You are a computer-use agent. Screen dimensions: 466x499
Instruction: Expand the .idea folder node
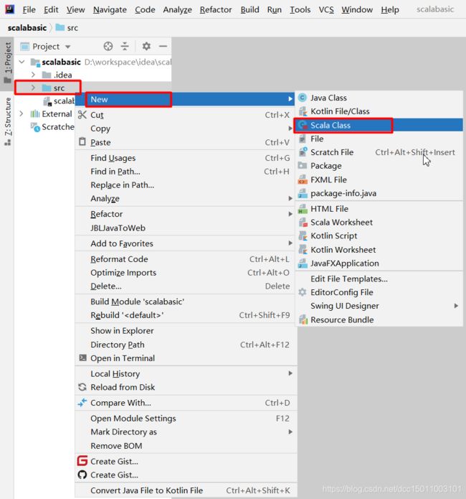pos(33,75)
